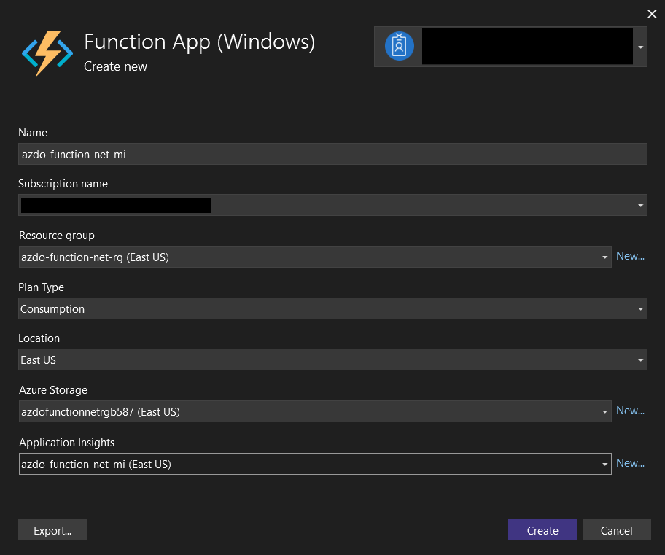This screenshot has height=555, width=665.
Task: Click the 'Resource group' label
Action: pyautogui.click(x=56, y=236)
